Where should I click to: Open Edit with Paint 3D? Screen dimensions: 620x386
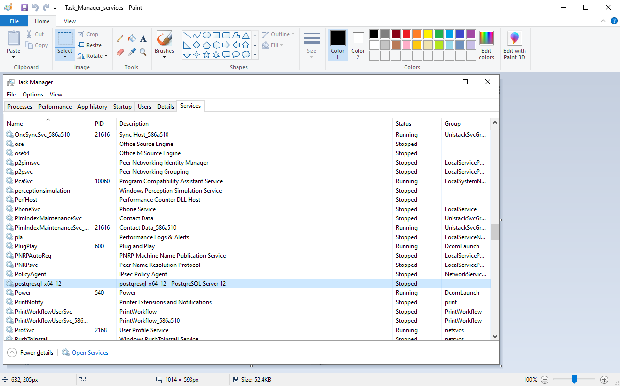click(x=514, y=46)
